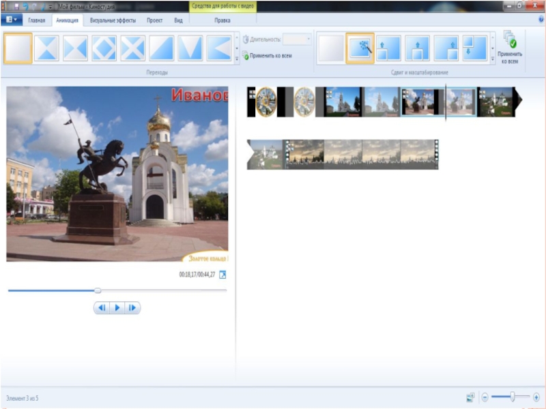Select the 'no pan and zoom' option
Viewport: 546px width, 409px height.
click(x=331, y=48)
